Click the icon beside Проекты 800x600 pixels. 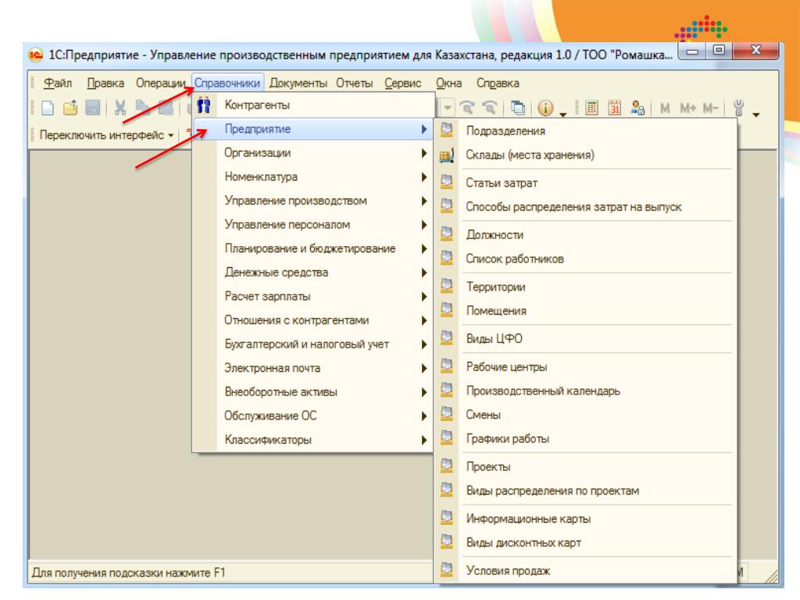[x=446, y=466]
